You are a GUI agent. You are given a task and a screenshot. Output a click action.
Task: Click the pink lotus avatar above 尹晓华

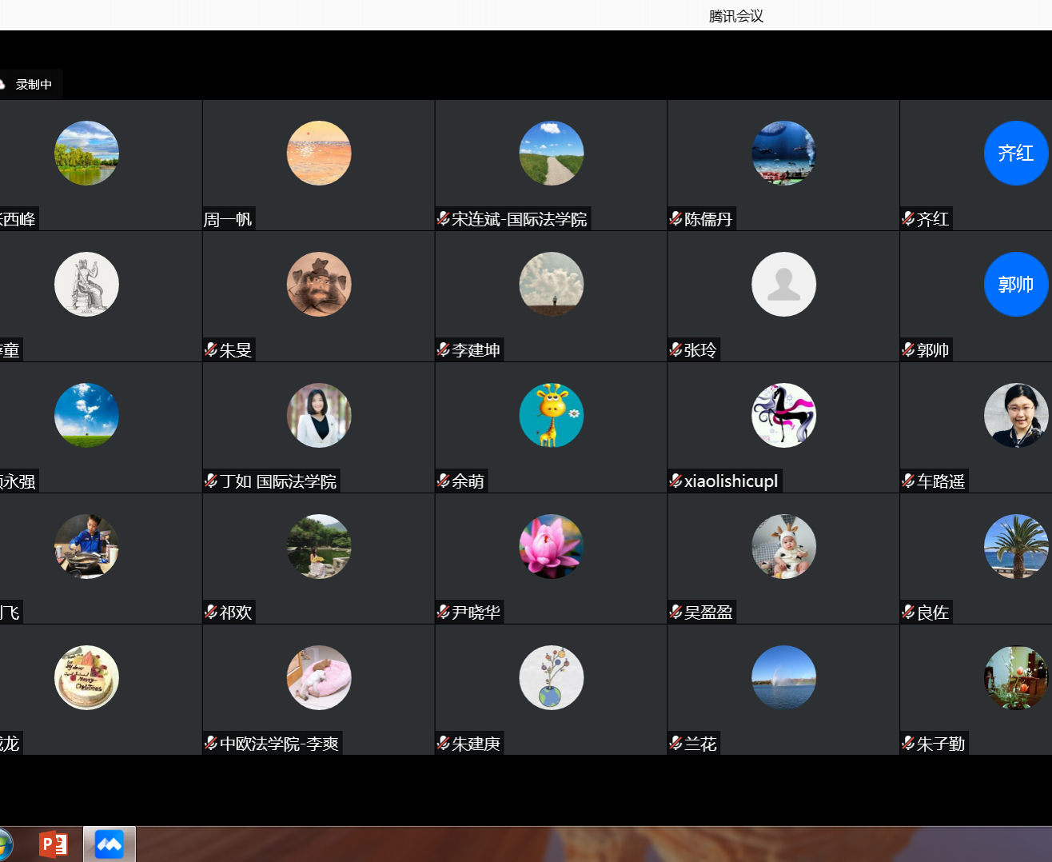[551, 547]
